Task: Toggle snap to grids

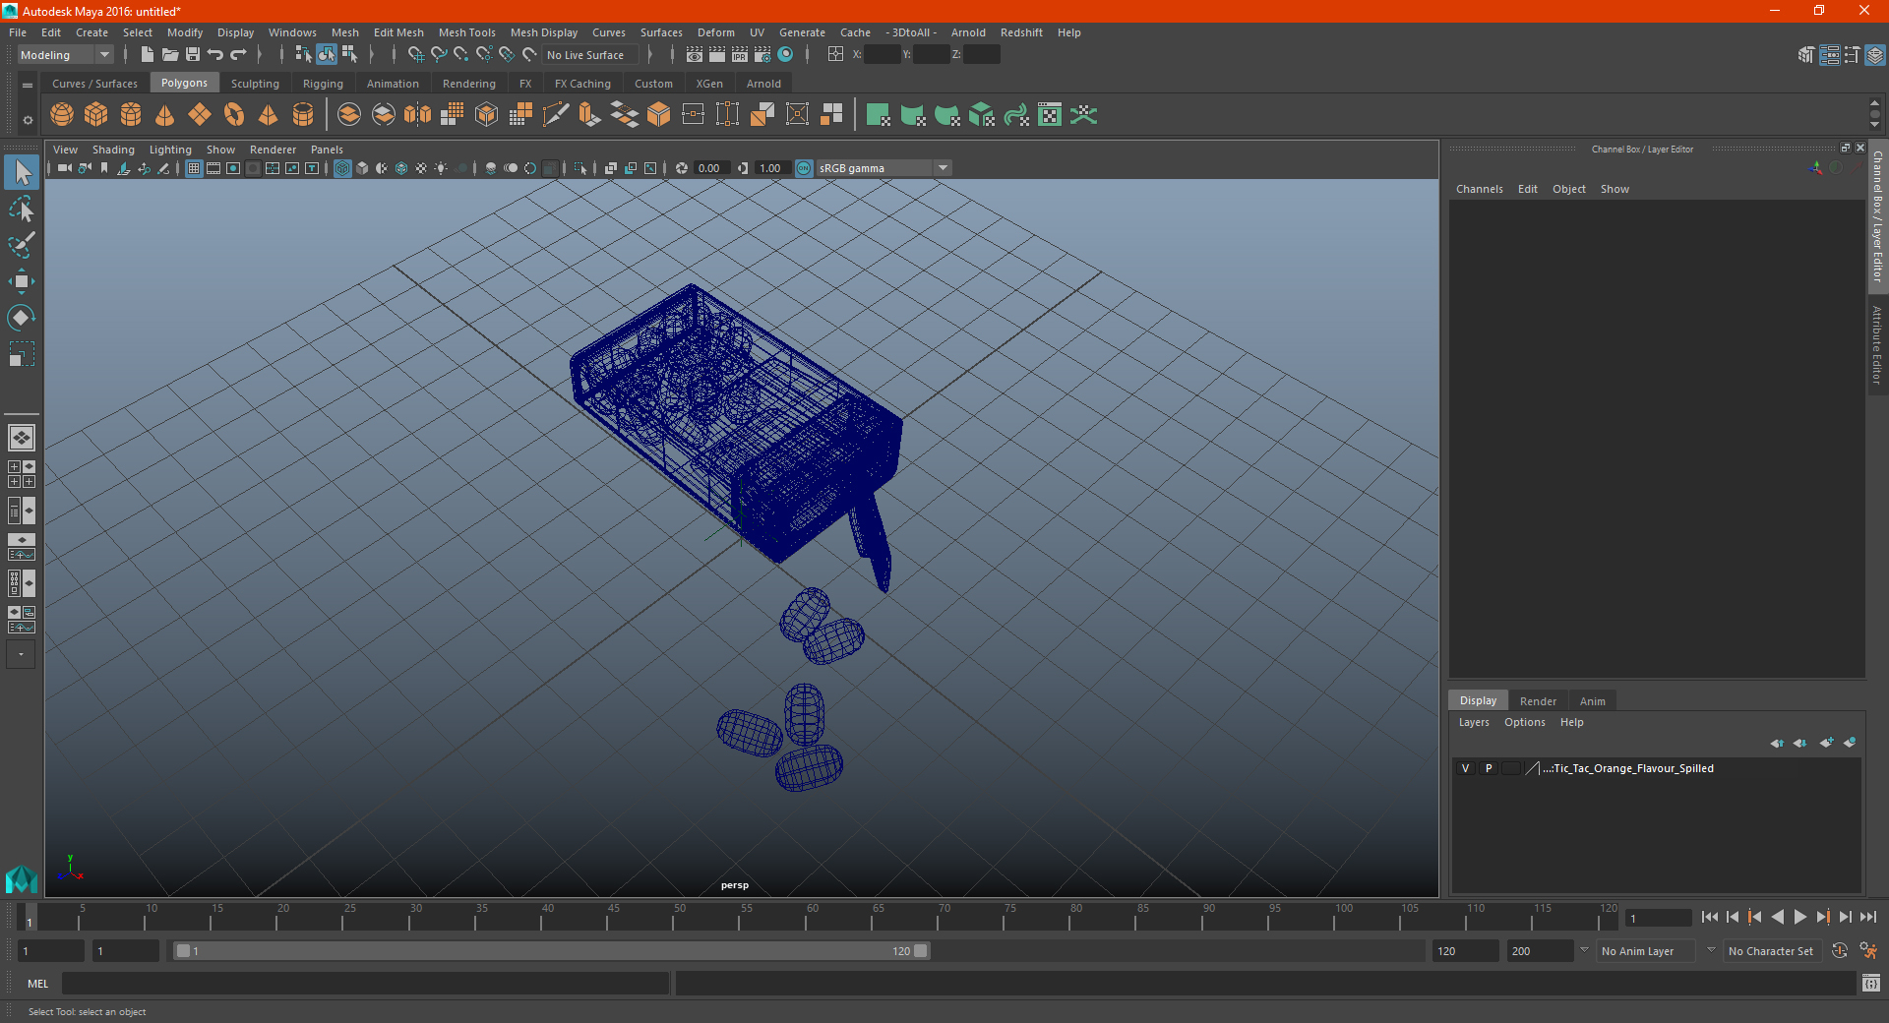Action: coord(416,55)
